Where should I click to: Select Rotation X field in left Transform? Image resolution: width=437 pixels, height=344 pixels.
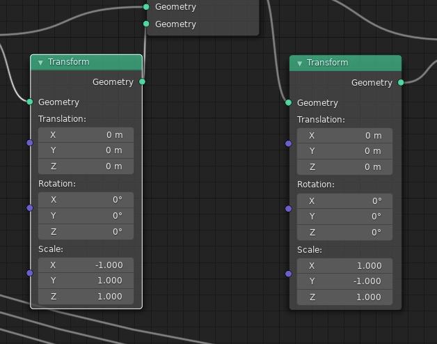tap(86, 200)
